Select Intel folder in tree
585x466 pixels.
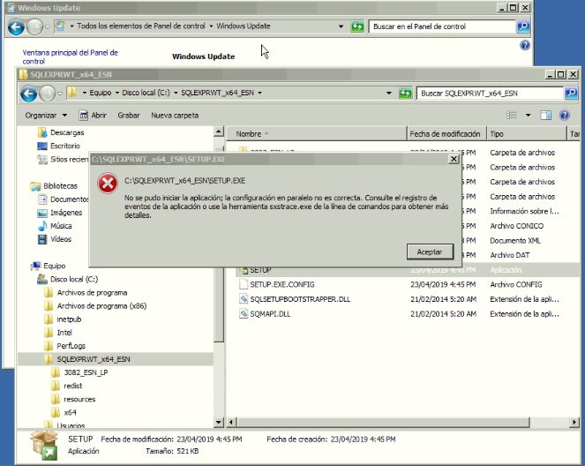[x=58, y=333]
